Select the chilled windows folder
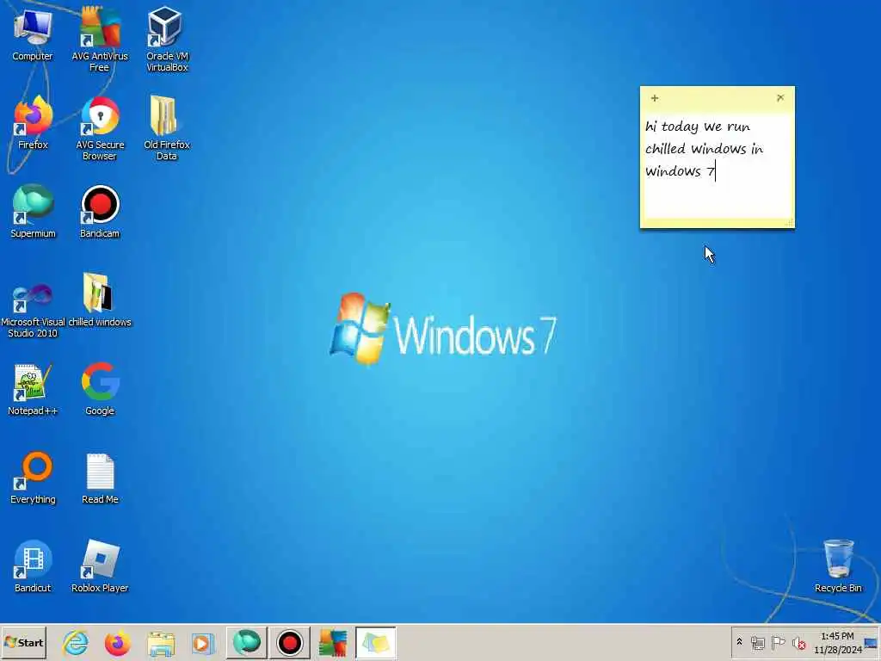The width and height of the screenshot is (881, 661). [100, 300]
